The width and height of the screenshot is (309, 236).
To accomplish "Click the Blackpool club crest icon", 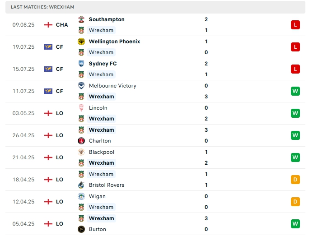I will pos(81,152).
